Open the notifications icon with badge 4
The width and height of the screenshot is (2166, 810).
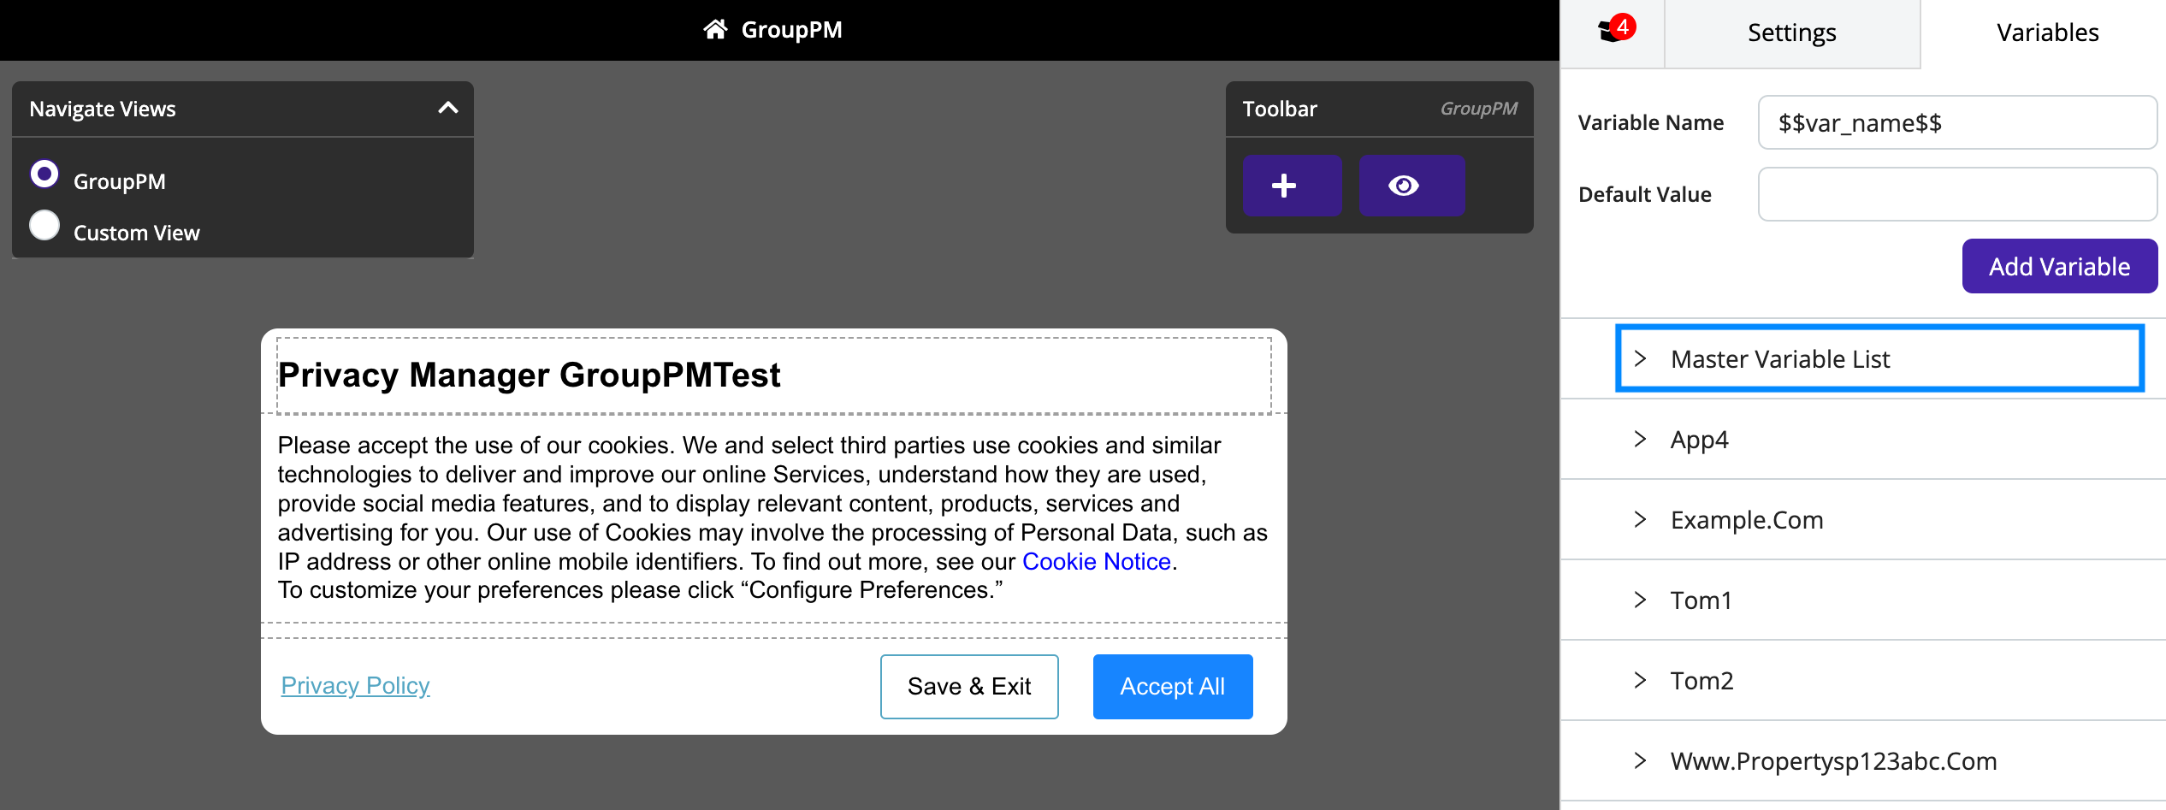click(x=1614, y=32)
